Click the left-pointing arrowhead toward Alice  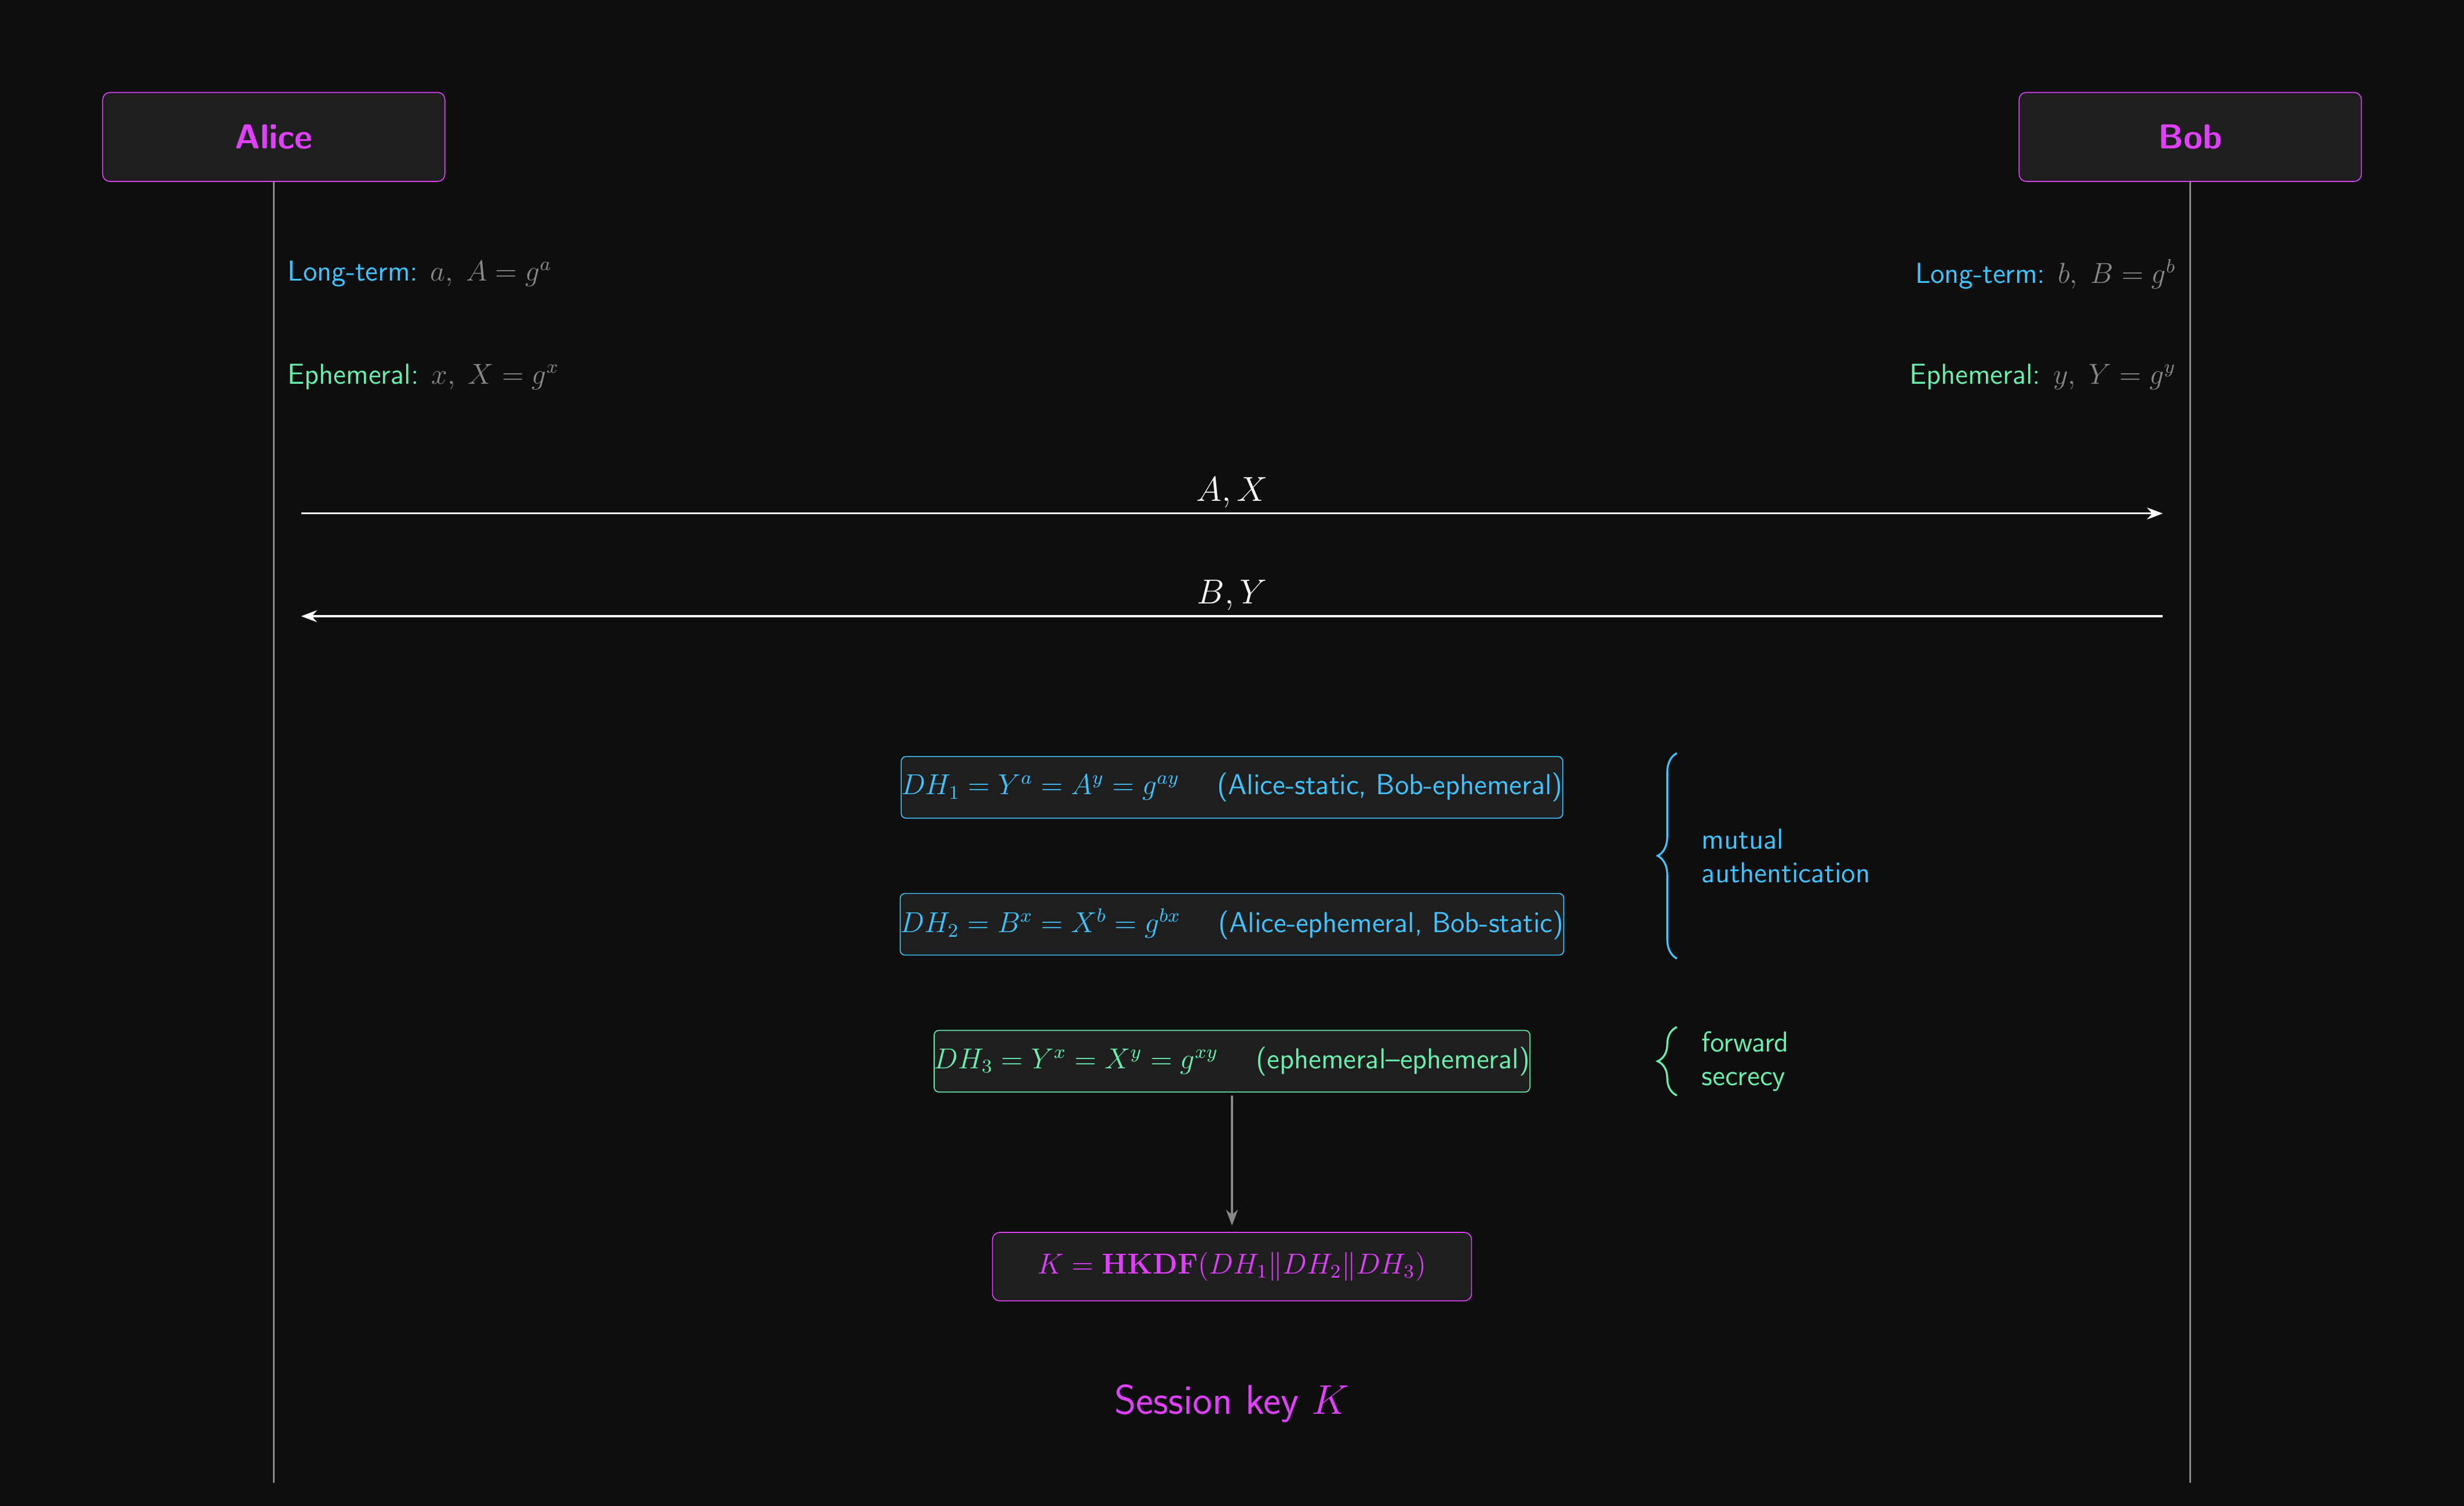310,616
